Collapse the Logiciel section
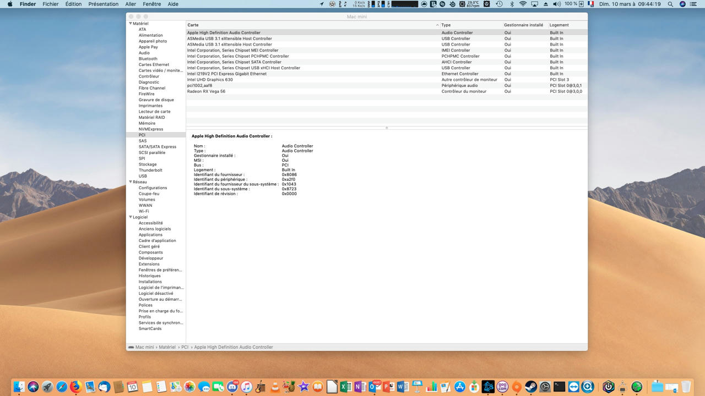 (x=131, y=217)
